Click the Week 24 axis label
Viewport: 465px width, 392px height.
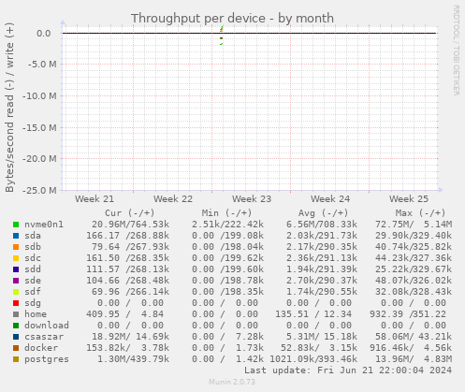click(x=330, y=199)
